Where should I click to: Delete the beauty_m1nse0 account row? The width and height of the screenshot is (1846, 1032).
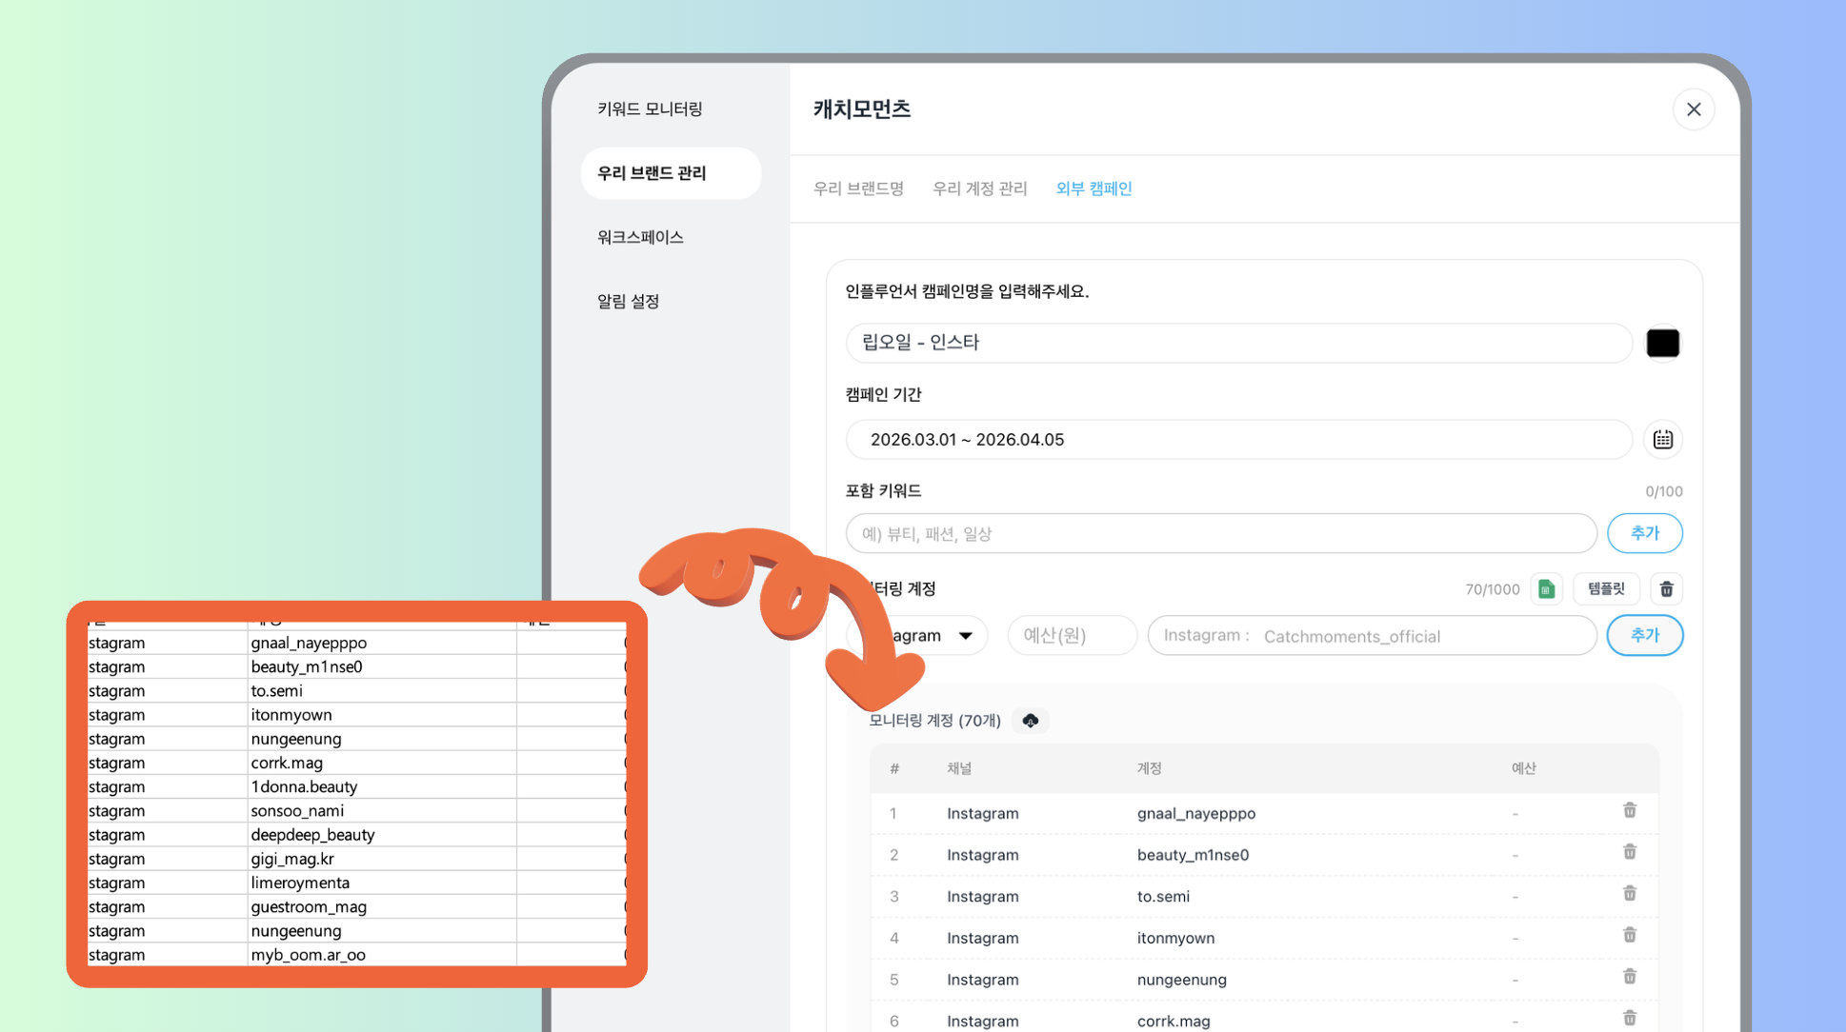point(1629,853)
